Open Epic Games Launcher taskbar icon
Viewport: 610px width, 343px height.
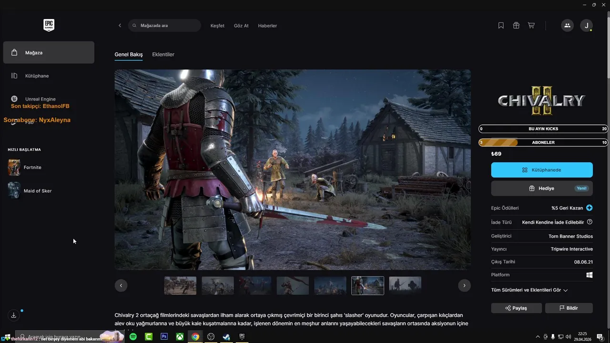[x=242, y=337]
